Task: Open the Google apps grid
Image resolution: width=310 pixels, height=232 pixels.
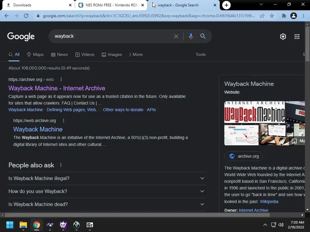Action: (297, 37)
